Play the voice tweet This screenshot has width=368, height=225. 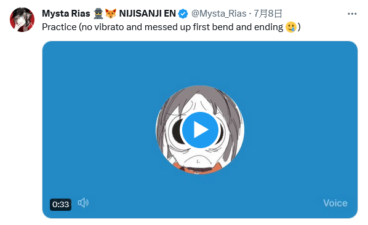pos(200,130)
